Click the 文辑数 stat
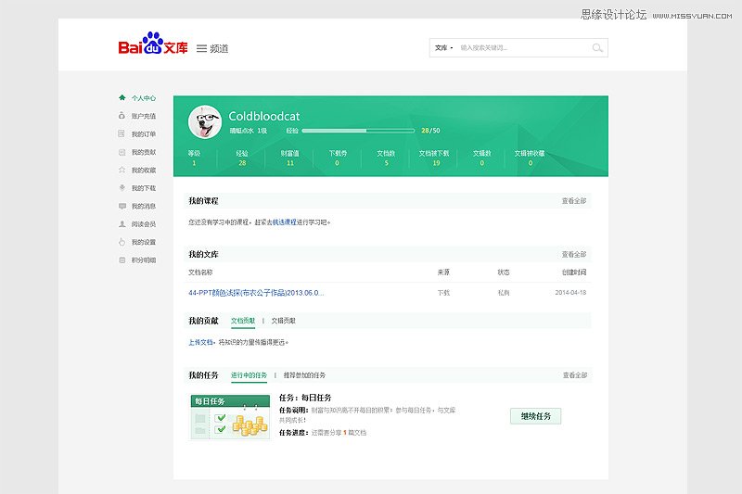Screen dimensions: 742x494 [481, 158]
